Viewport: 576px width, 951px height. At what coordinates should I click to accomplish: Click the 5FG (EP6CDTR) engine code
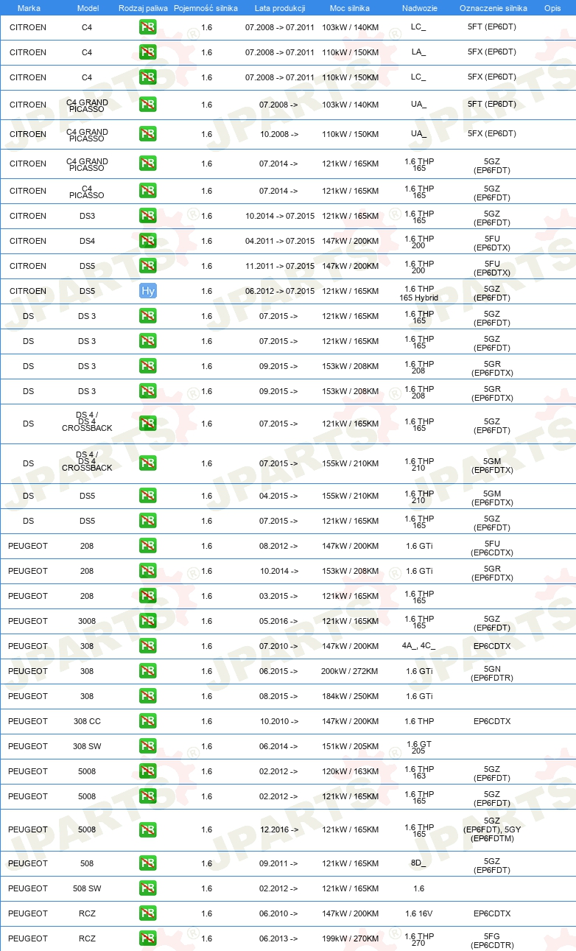492,940
